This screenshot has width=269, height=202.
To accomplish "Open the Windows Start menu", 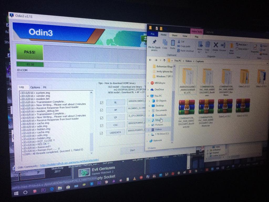I will click(16, 194).
